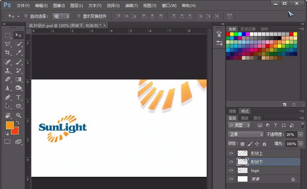Open the 正常 blend mode dropdown
307x189 pixels.
(x=246, y=135)
